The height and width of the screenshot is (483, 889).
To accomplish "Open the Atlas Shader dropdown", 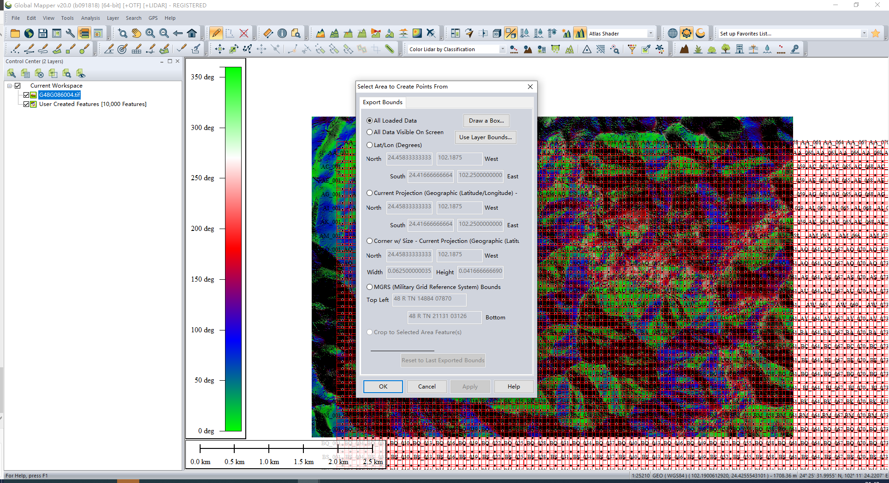I will [x=651, y=33].
